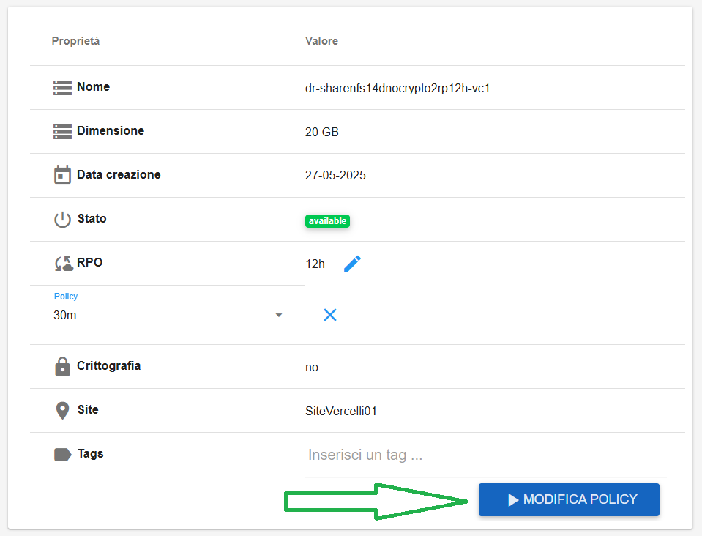Click the Crittografia value 'no'
Screen dimensions: 702x536
(312, 367)
